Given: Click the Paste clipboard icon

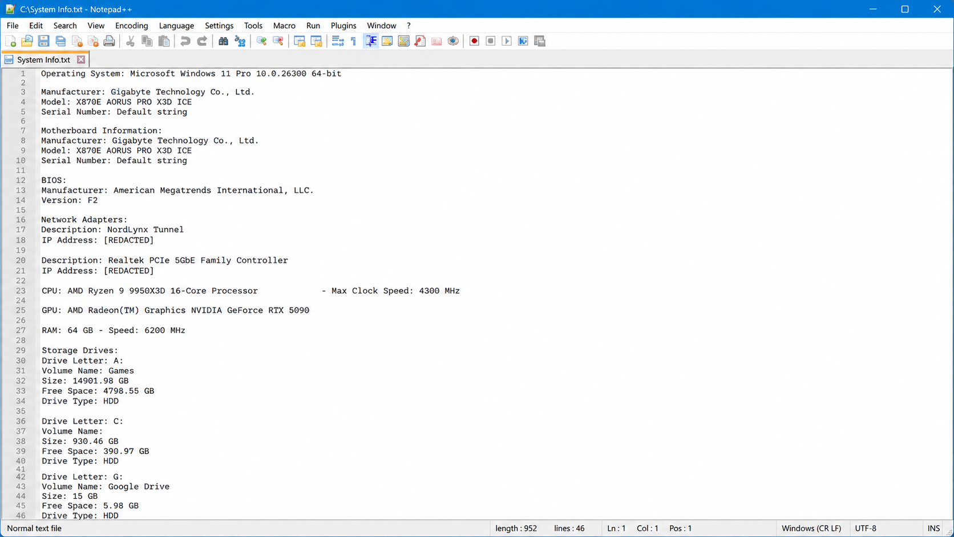Looking at the screenshot, I should 164,41.
